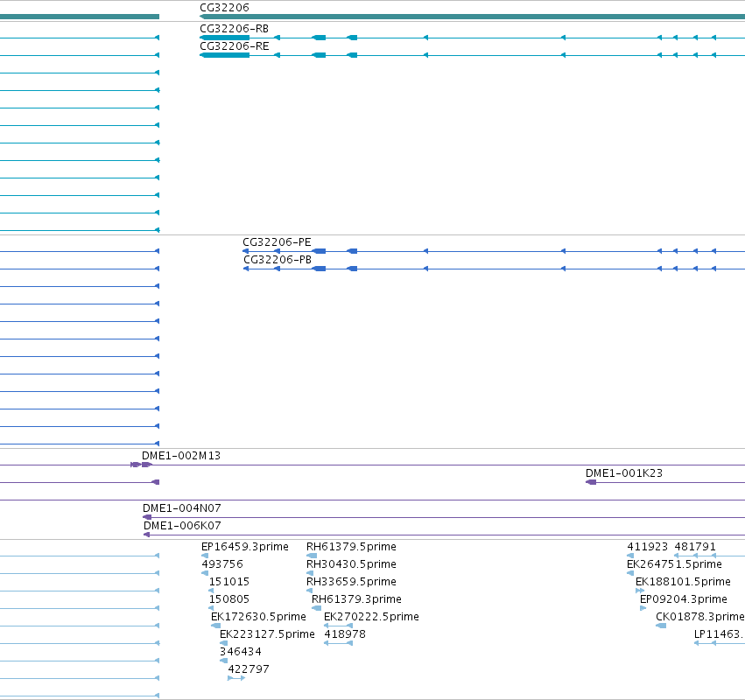
Task: Select the EP16459.3prime EST label
Action: coord(245,547)
